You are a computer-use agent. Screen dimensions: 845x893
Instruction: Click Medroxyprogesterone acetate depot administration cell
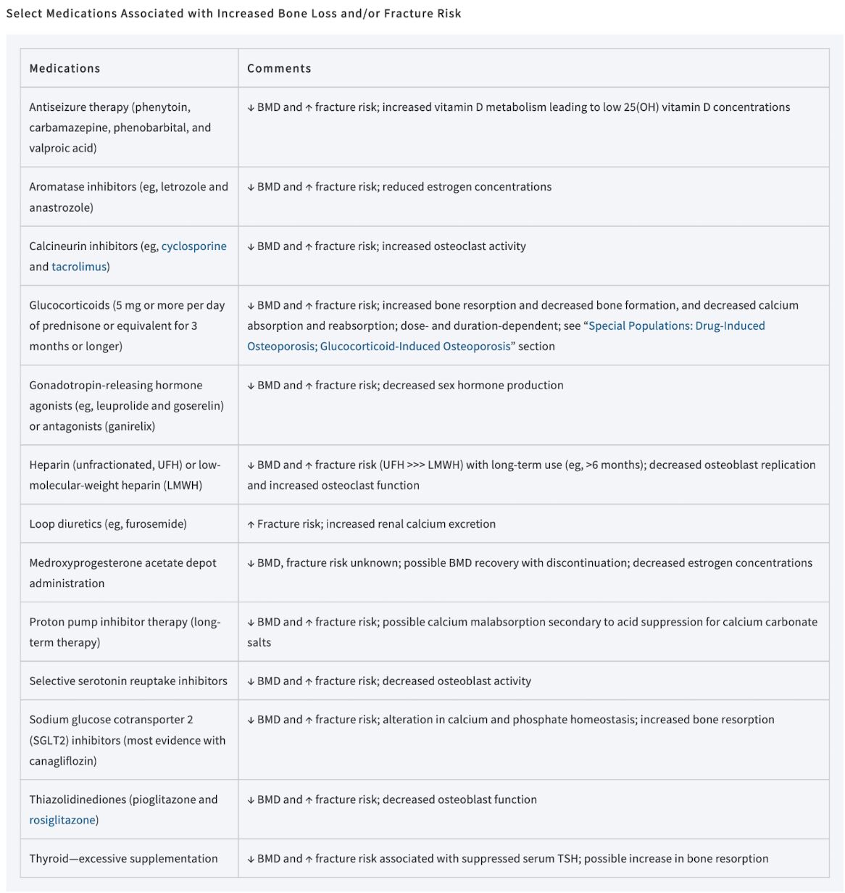[129, 573]
